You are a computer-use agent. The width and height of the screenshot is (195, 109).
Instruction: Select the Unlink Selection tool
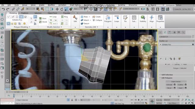pyautogui.click(x=18, y=9)
